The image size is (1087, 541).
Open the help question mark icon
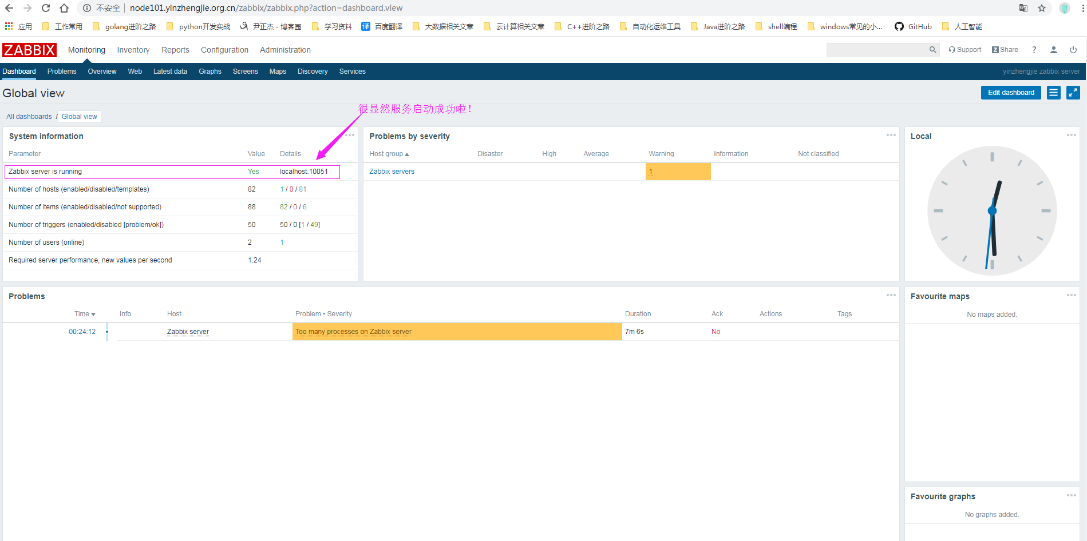(x=1034, y=50)
